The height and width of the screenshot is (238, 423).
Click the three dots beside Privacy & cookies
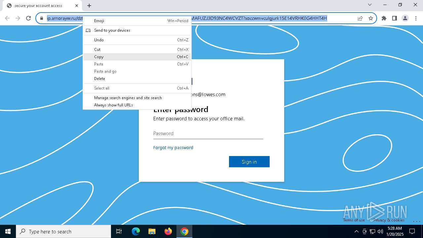click(416, 221)
